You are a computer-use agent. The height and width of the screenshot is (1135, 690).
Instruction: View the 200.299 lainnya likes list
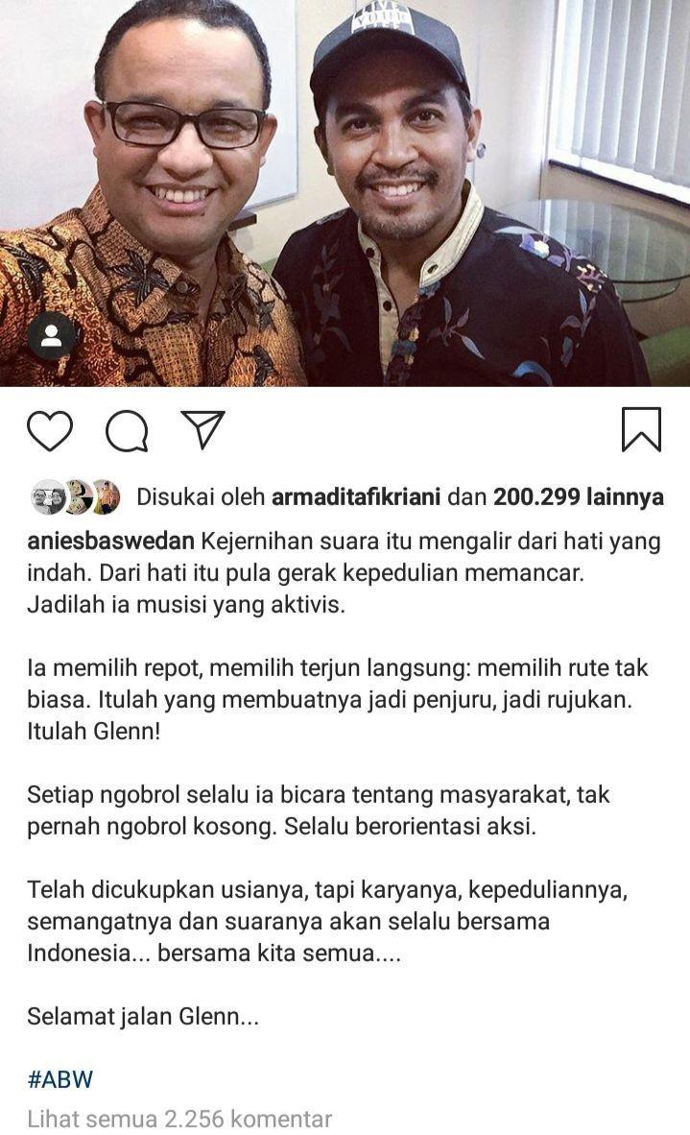[579, 497]
